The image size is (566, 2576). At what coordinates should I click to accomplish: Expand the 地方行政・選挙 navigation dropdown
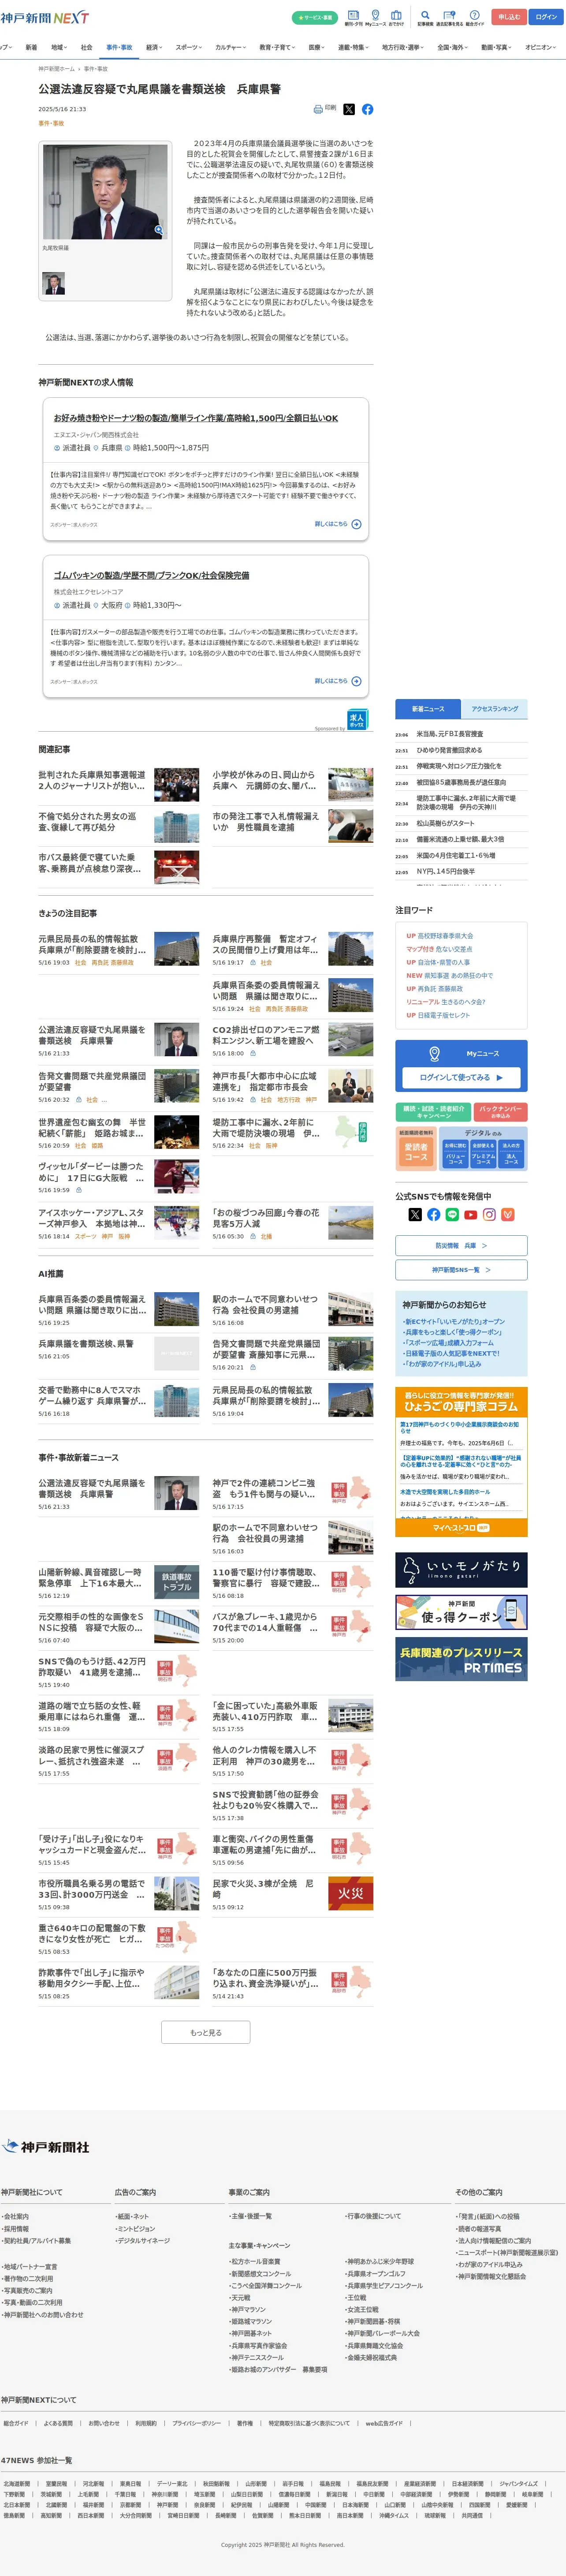[x=403, y=47]
